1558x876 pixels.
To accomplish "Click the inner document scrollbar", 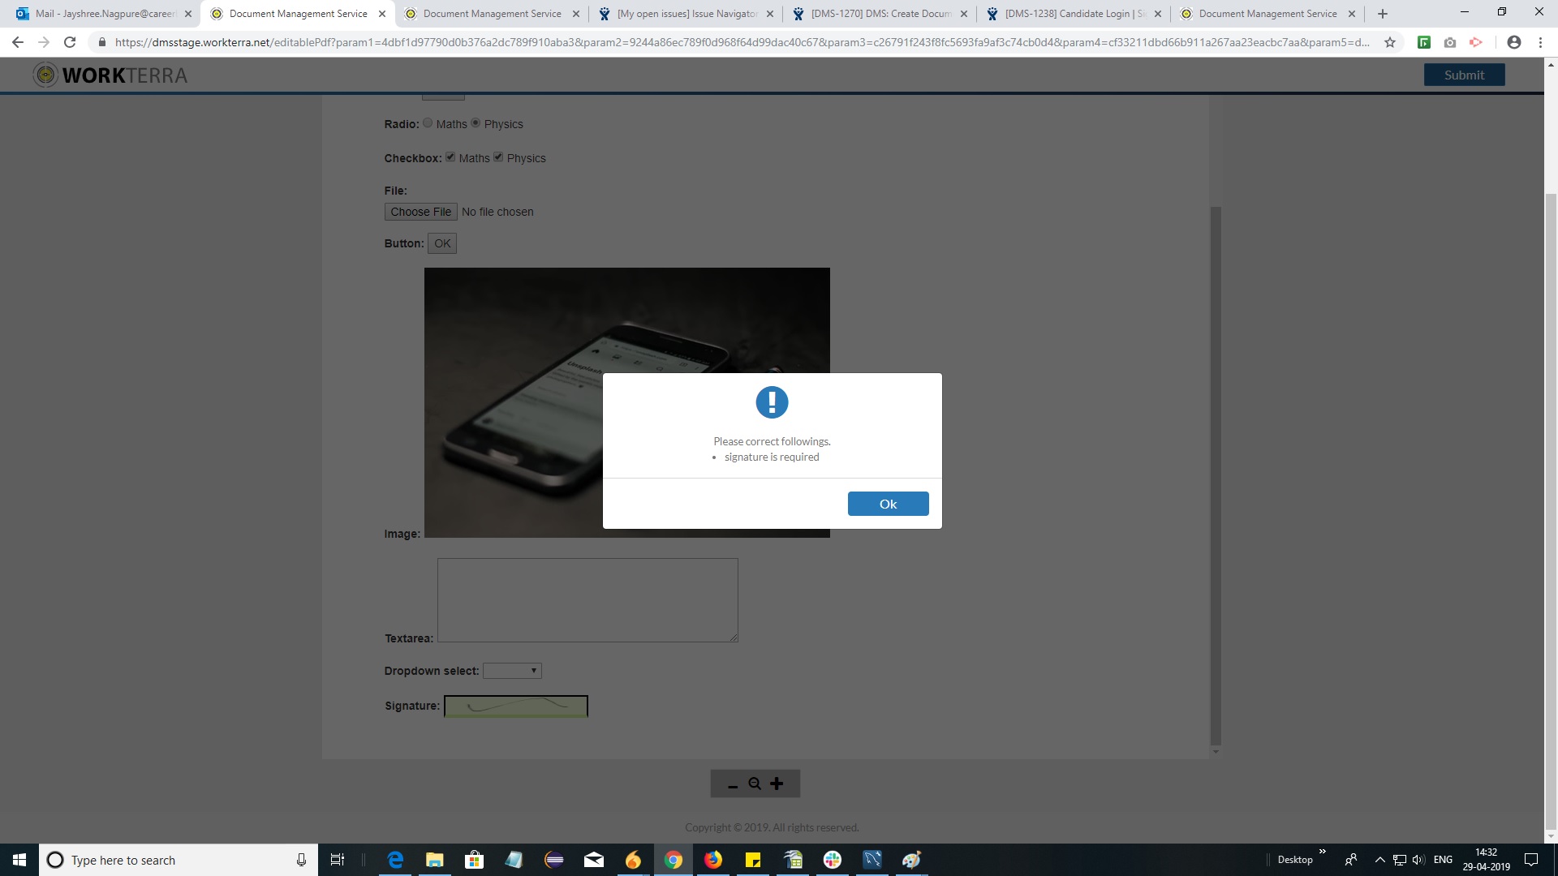I will [1216, 474].
